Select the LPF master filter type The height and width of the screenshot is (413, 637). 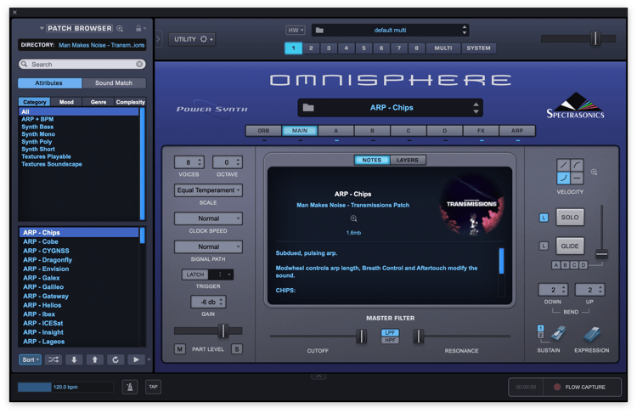(390, 332)
